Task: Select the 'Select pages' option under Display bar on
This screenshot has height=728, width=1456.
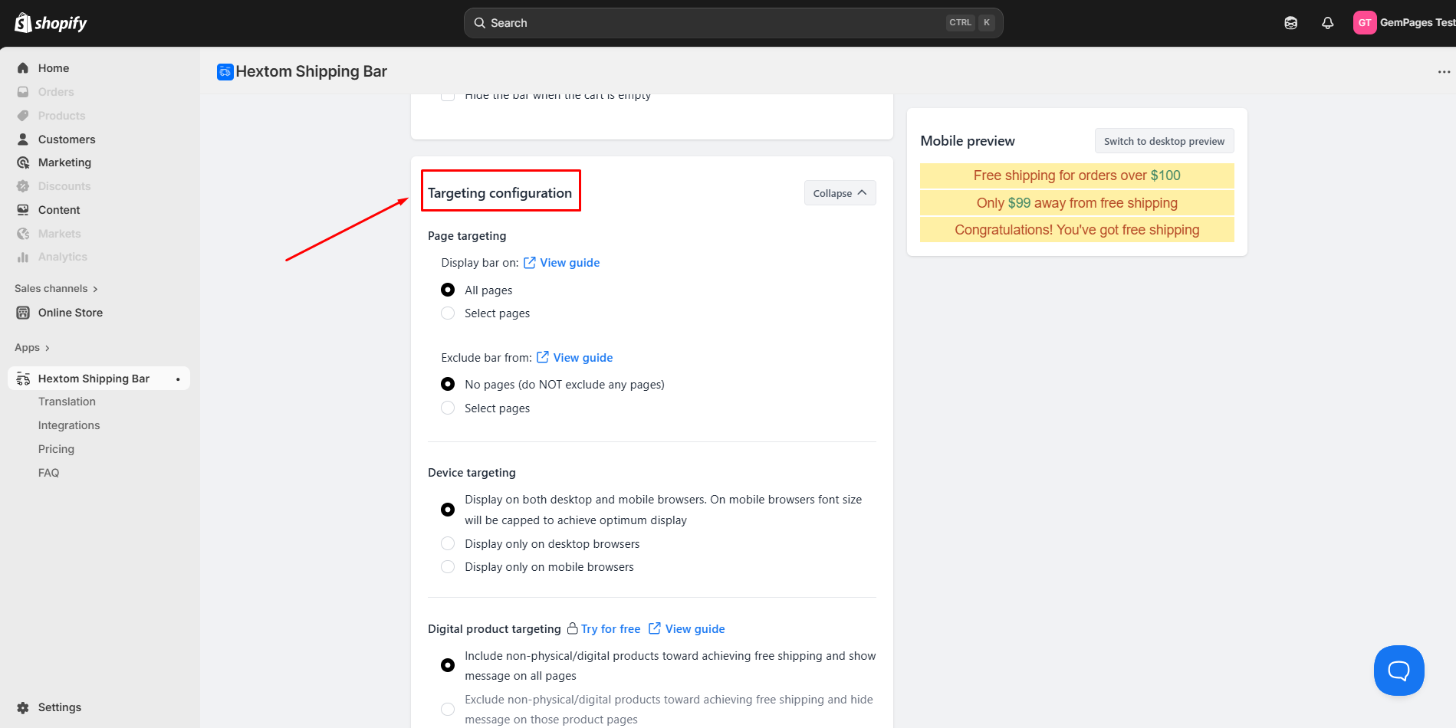Action: coord(448,313)
